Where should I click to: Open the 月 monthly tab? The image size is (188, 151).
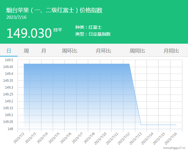(44, 51)
